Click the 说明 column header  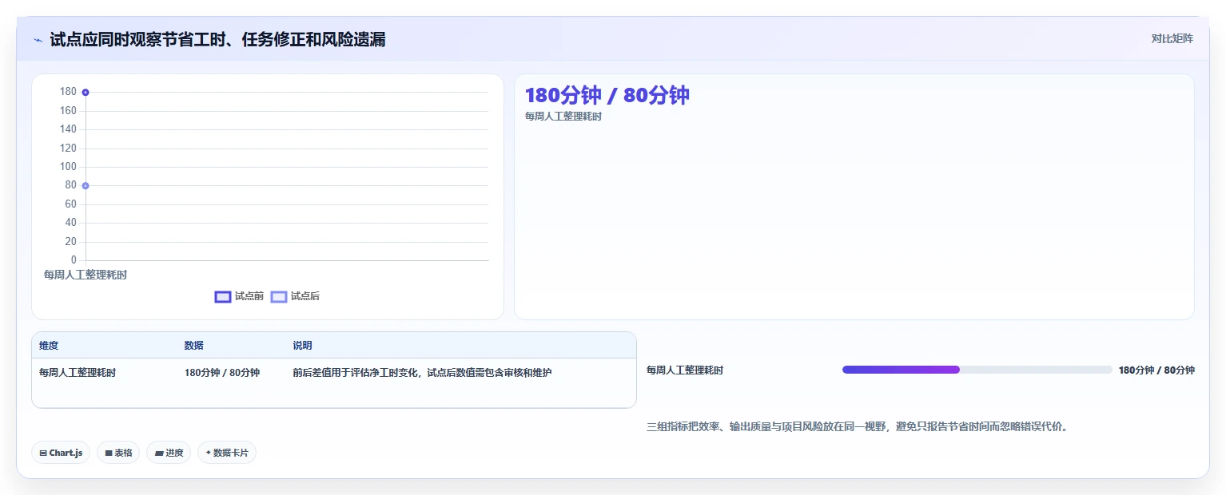click(302, 346)
